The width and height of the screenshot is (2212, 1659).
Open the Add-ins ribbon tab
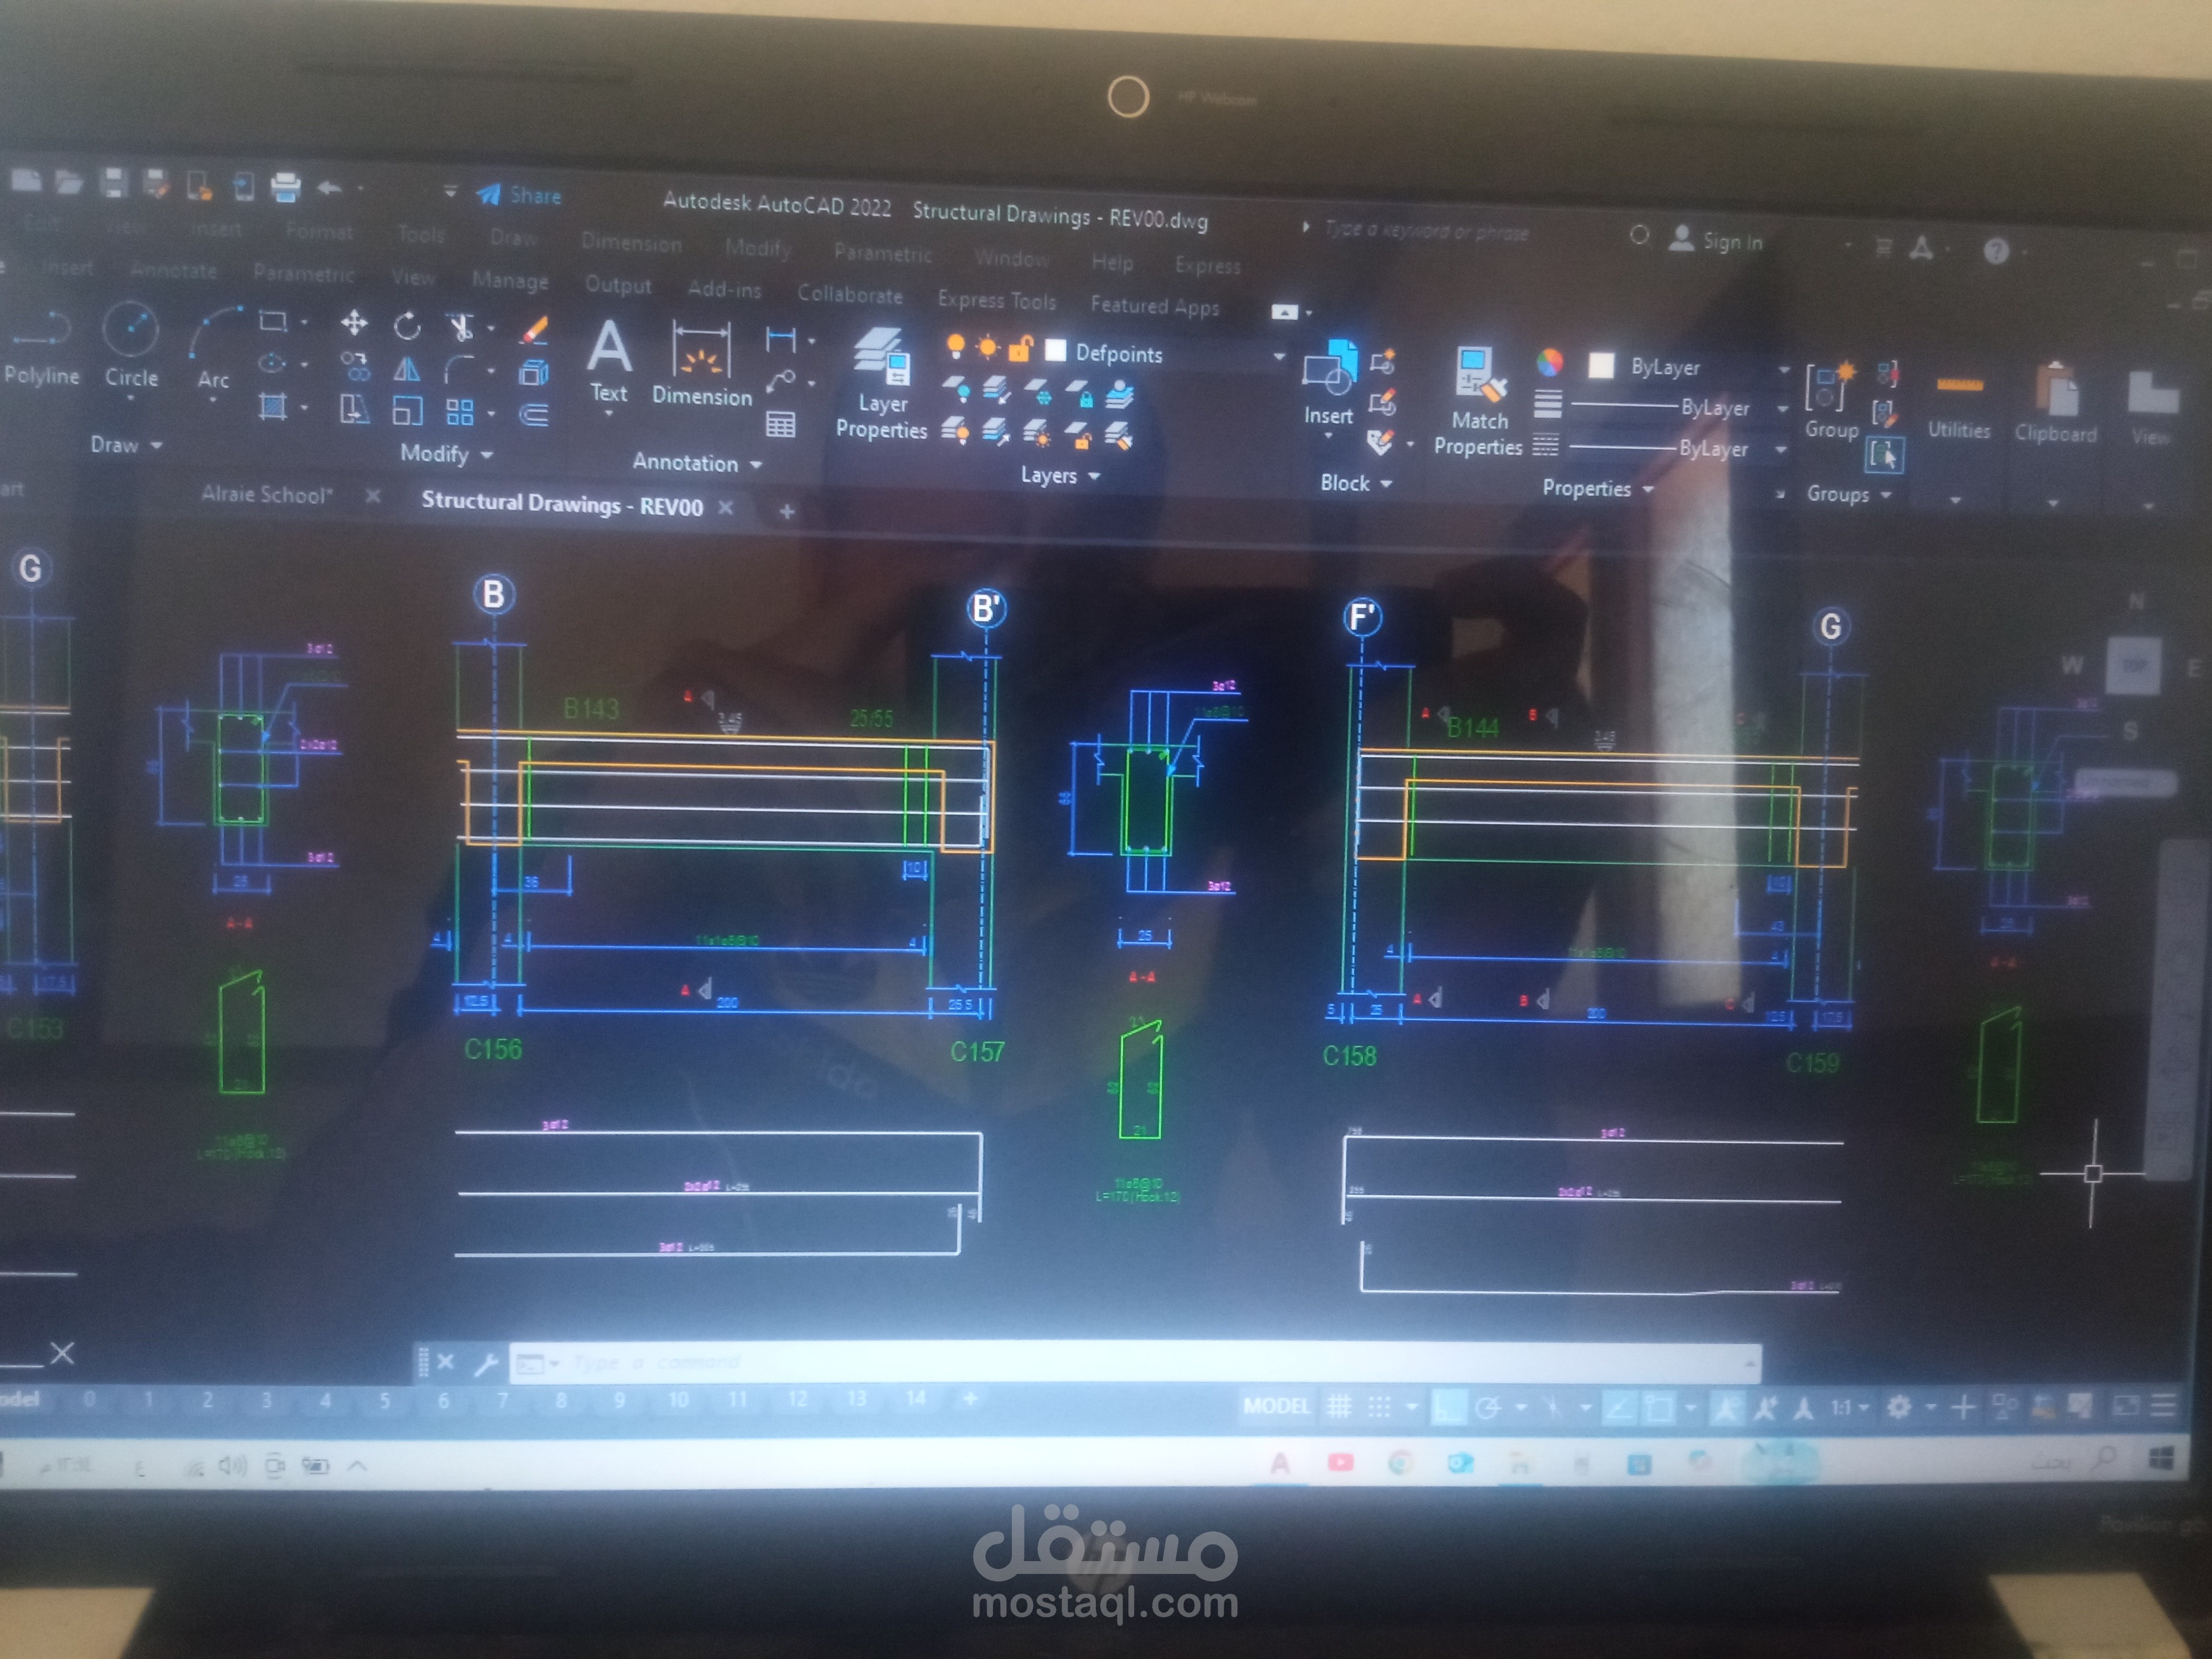(724, 289)
